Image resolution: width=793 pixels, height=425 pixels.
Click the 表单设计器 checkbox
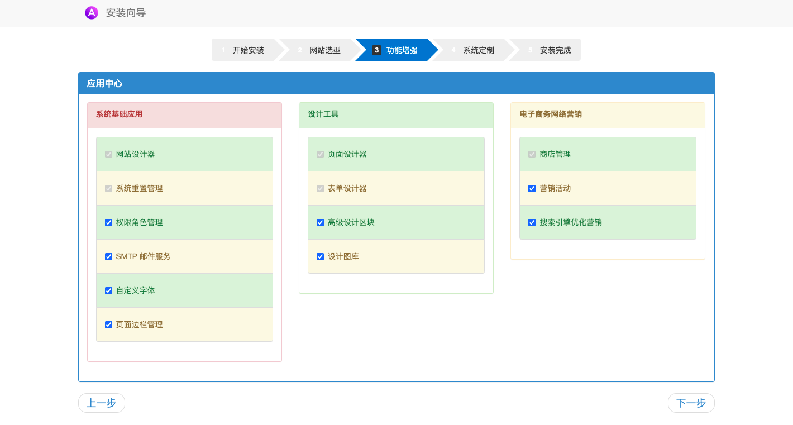(321, 188)
